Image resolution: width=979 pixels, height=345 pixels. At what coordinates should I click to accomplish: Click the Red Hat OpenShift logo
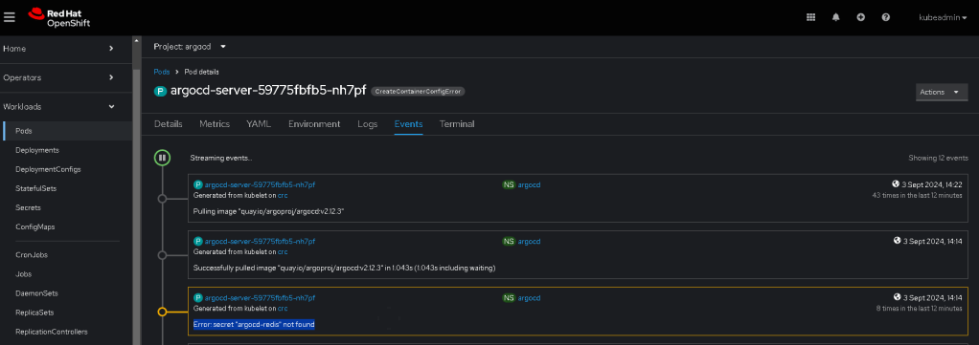click(59, 17)
